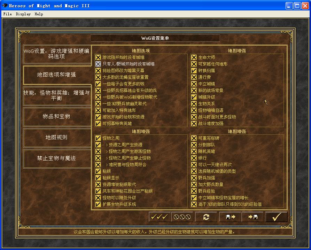Click the reset to defaults refresh icon
Viewport: 311px width, 250px height.
[x=206, y=217]
